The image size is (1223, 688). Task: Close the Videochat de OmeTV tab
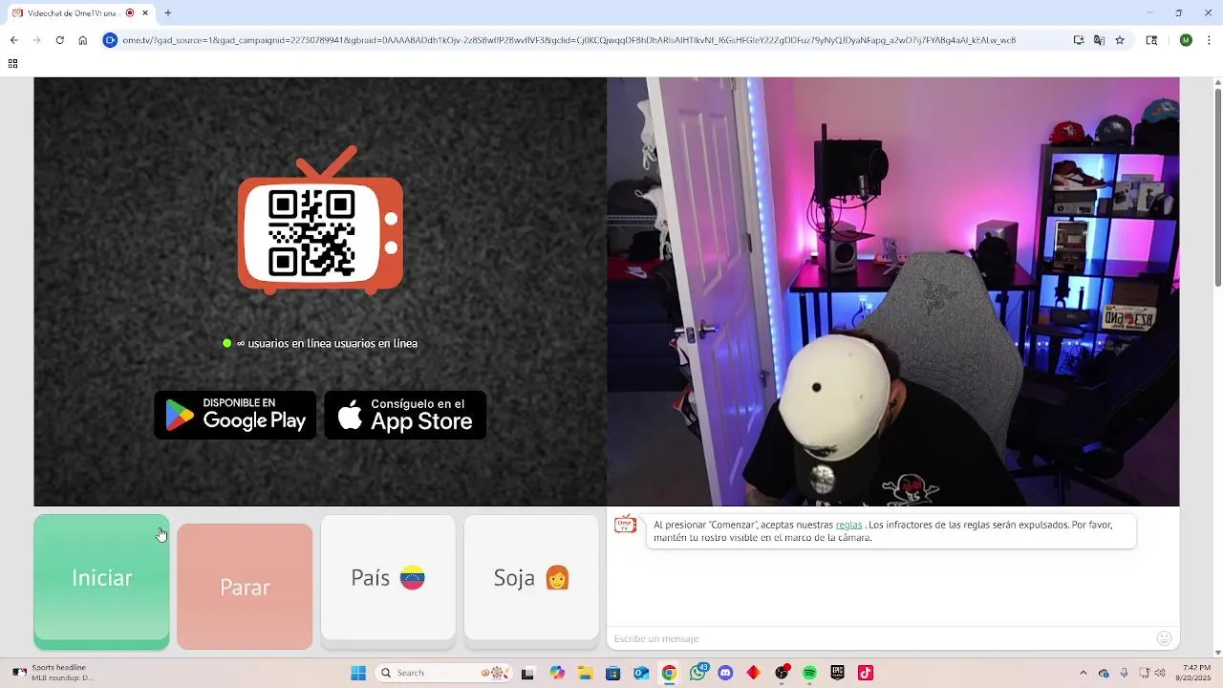click(x=144, y=13)
